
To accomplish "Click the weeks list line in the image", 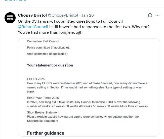I will (x=87, y=106).
